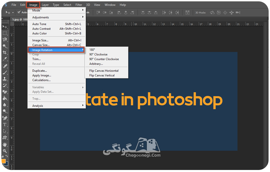The height and width of the screenshot is (172, 270).
Task: Switch to the 5.jpg document tab
Action: (20, 19)
